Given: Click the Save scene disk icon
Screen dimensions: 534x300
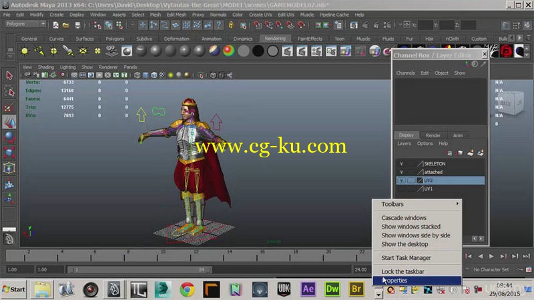Looking at the screenshot, I should (x=77, y=25).
